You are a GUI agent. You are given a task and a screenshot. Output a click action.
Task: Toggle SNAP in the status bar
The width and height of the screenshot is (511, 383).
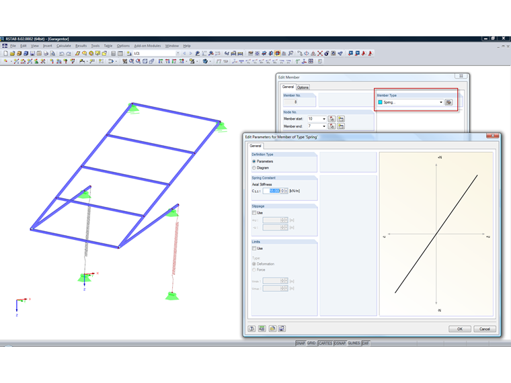tap(301, 343)
